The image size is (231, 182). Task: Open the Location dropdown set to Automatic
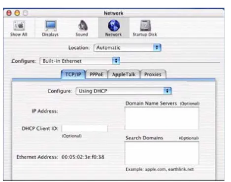pos(128,48)
